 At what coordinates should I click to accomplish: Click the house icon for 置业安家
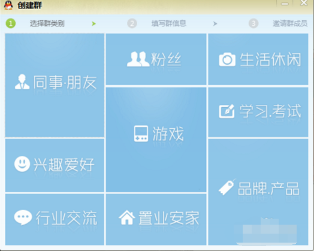click(127, 217)
